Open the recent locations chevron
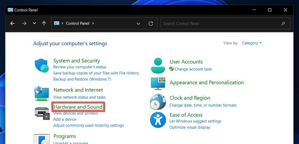The image size is (299, 144). tap(34, 23)
